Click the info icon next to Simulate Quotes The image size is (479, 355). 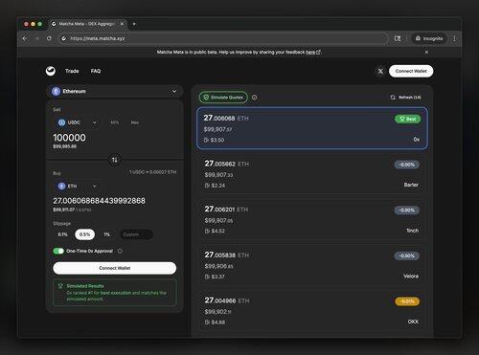(x=254, y=98)
